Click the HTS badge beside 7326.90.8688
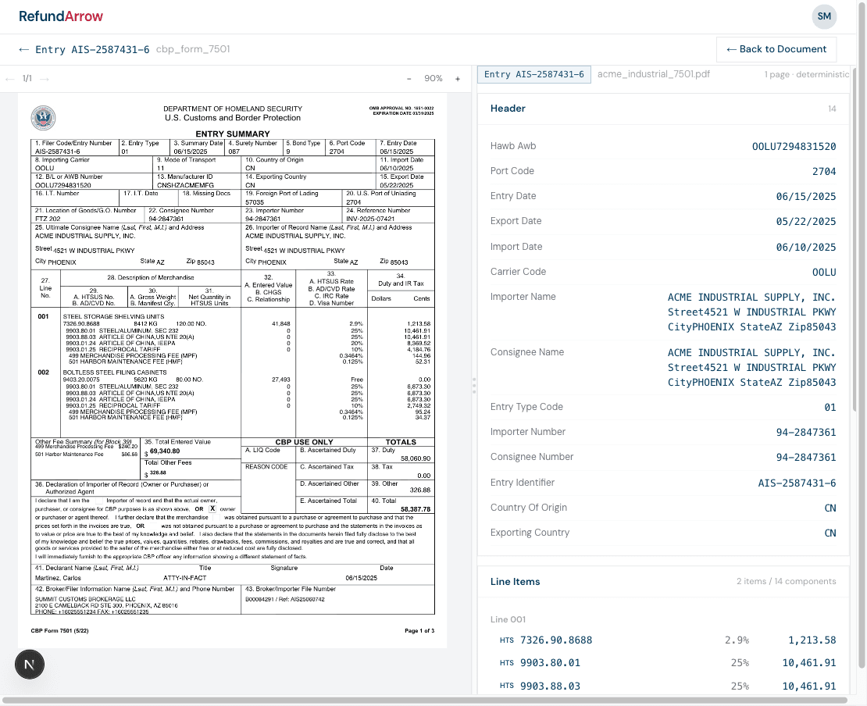This screenshot has width=867, height=706. click(506, 640)
